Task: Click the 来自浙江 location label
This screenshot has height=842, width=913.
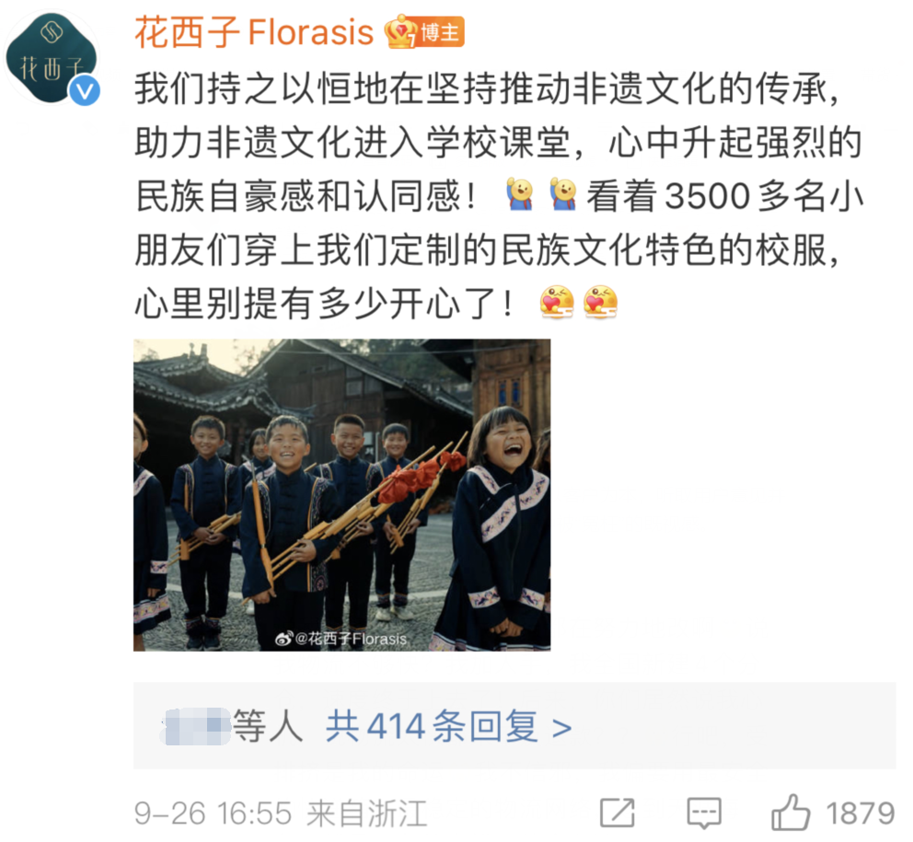Action: [367, 813]
